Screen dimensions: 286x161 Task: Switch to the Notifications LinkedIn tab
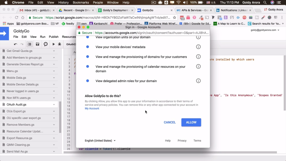(x=234, y=10)
